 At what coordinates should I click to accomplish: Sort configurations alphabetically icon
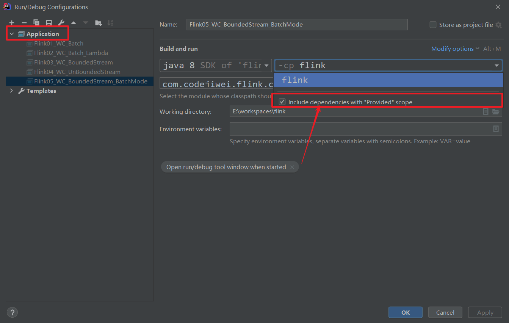(x=110, y=23)
